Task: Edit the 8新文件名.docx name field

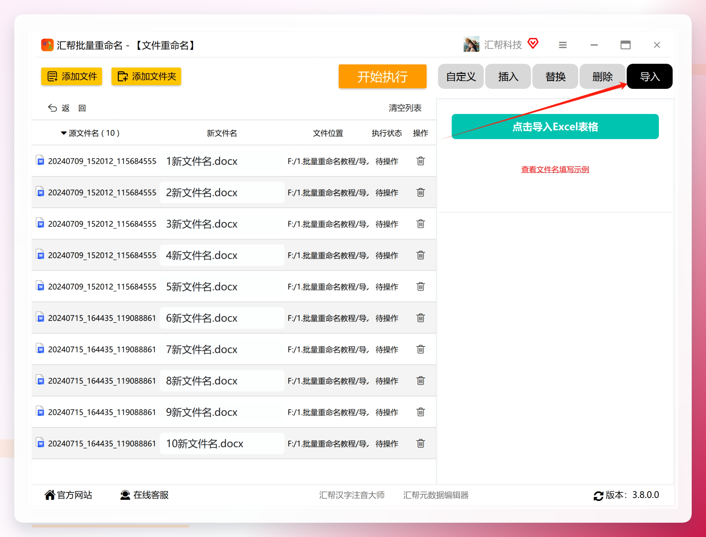Action: [222, 381]
